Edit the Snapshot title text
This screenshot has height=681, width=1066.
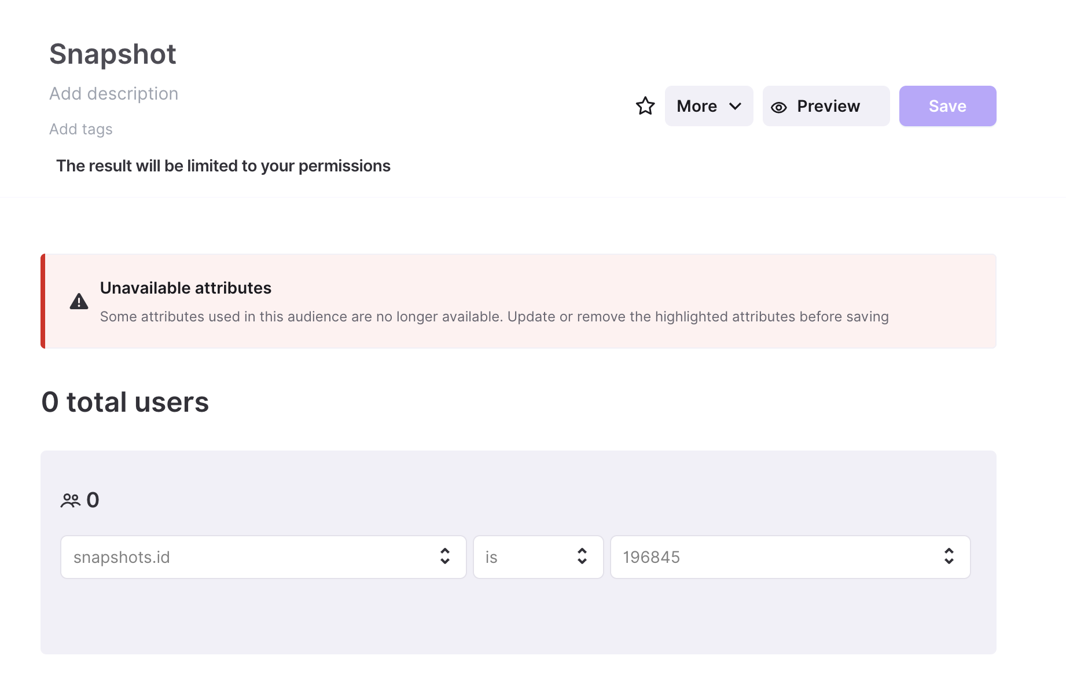tap(113, 54)
